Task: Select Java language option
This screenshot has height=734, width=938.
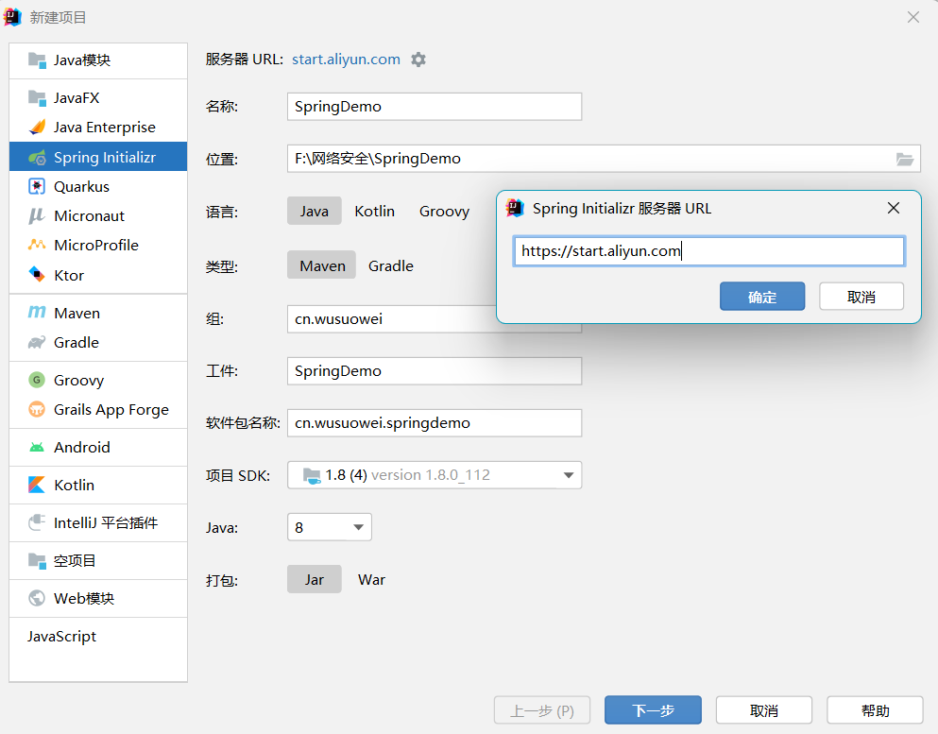Action: (314, 212)
